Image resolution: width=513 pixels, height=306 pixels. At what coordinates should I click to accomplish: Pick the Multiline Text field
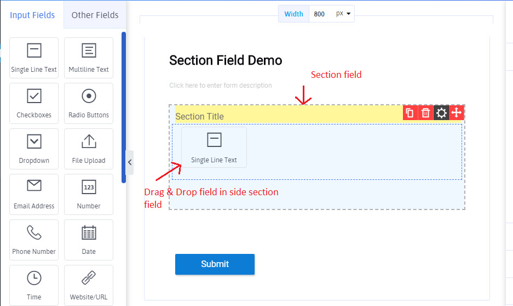pyautogui.click(x=89, y=58)
